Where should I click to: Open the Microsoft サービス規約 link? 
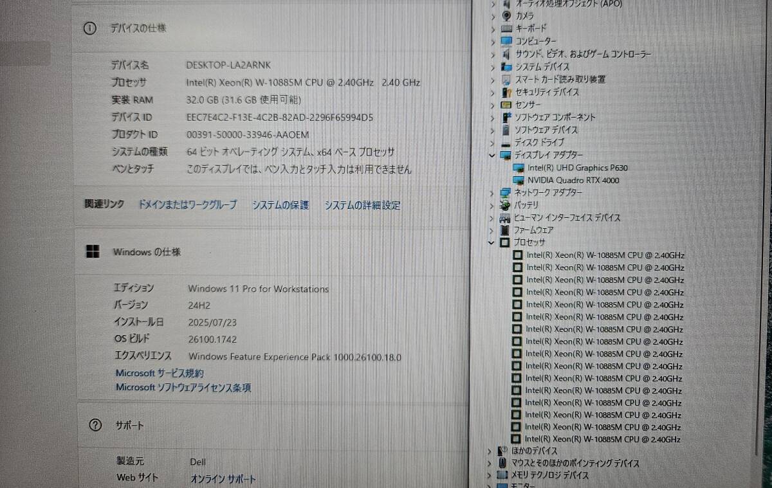tap(160, 373)
